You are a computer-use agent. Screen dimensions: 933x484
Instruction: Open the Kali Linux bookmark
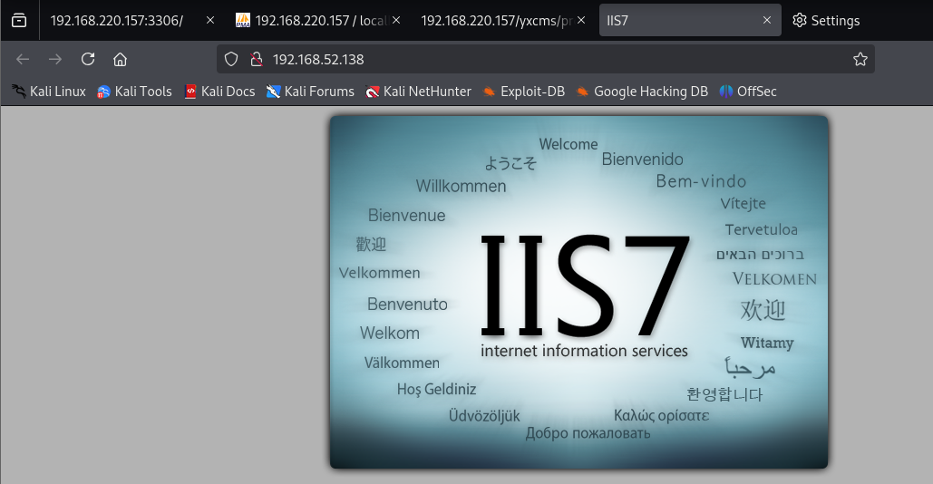[x=49, y=92]
